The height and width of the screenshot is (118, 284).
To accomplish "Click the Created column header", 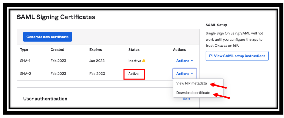I will click(57, 50).
